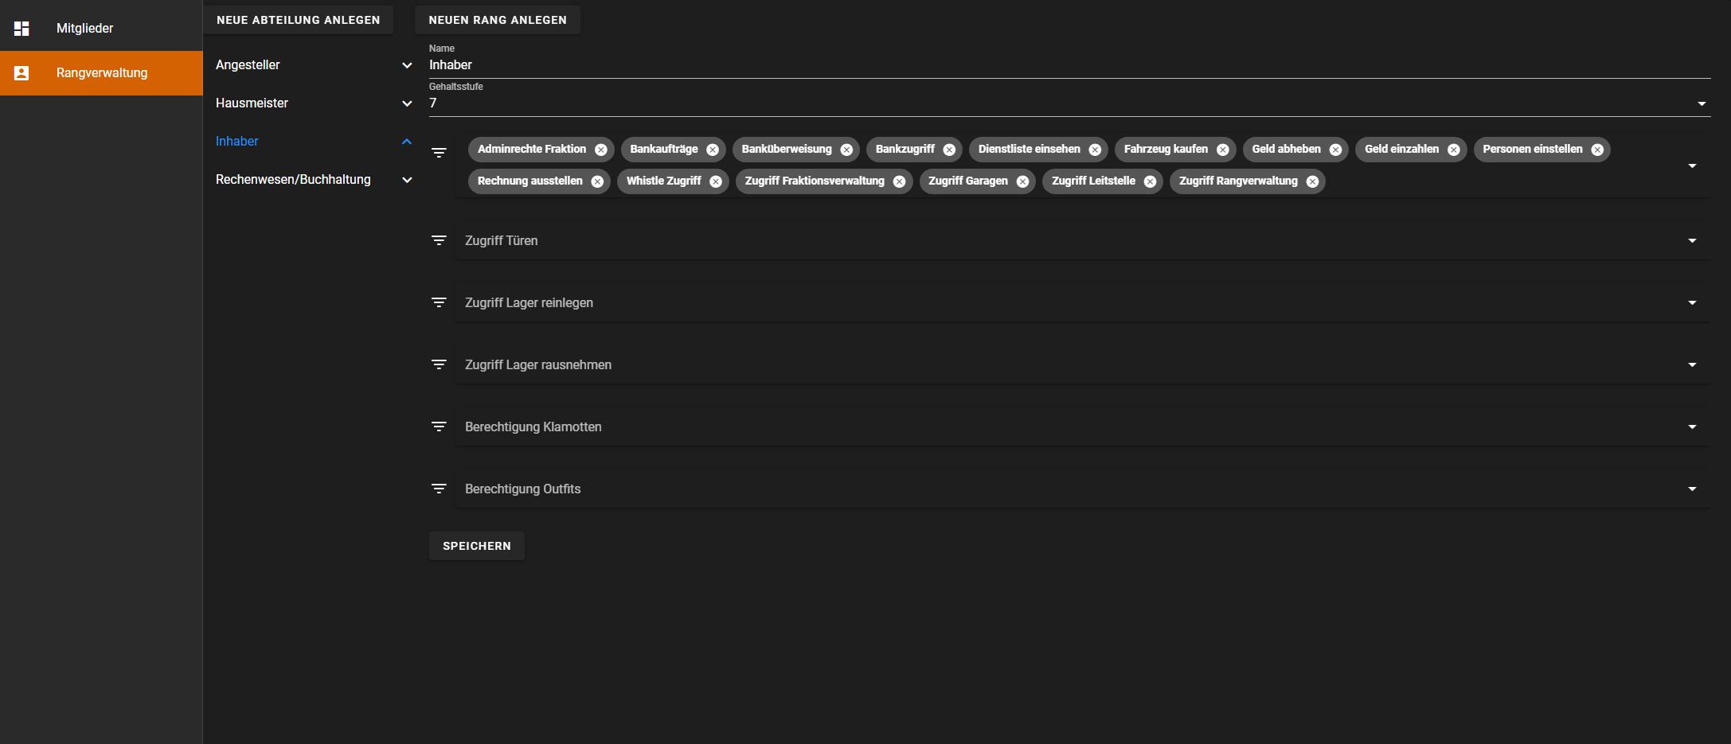Click Neue Abteilung anlegen button
1731x744 pixels.
tap(299, 20)
